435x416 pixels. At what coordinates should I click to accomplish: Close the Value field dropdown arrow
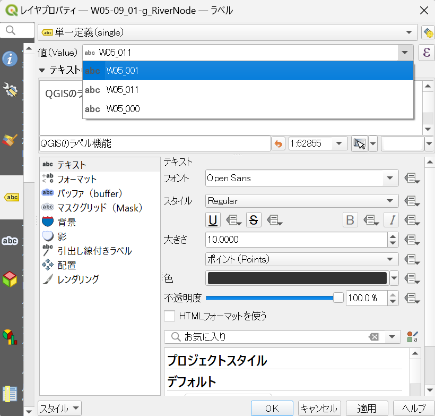coord(405,53)
